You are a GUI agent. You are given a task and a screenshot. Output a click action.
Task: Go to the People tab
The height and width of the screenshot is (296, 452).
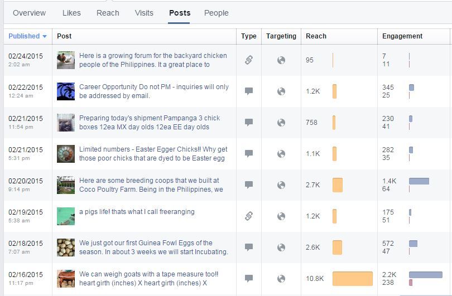click(216, 13)
